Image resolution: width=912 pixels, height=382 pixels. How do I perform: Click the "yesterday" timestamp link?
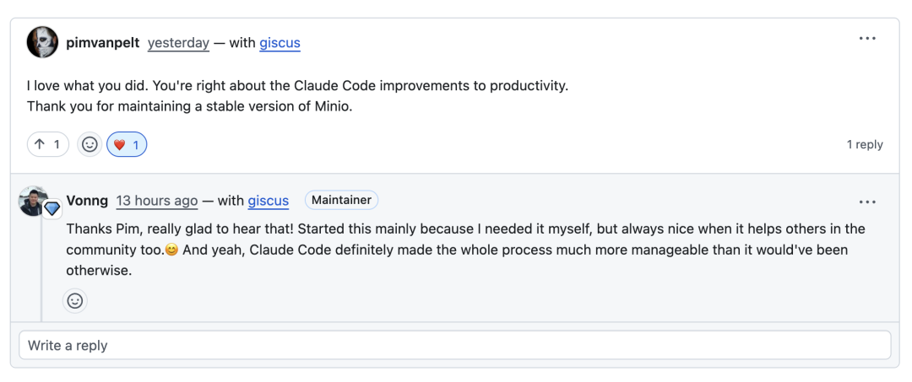[x=178, y=43]
